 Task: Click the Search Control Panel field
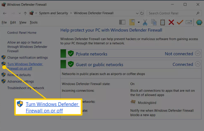tap(174, 13)
